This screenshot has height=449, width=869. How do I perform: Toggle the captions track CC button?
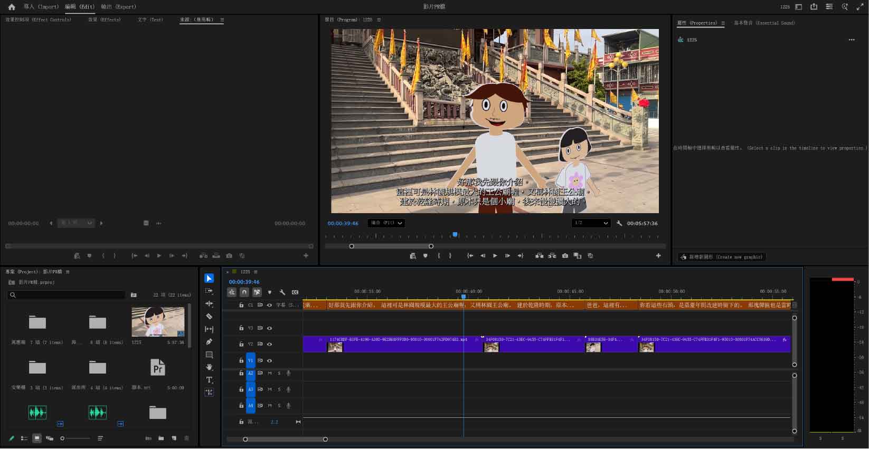click(295, 292)
